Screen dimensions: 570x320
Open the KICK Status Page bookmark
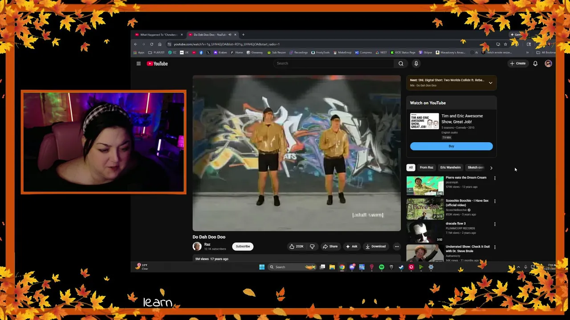[x=403, y=52]
